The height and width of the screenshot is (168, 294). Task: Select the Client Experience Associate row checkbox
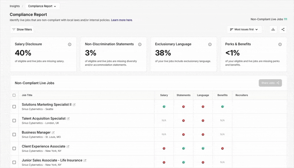point(14,149)
